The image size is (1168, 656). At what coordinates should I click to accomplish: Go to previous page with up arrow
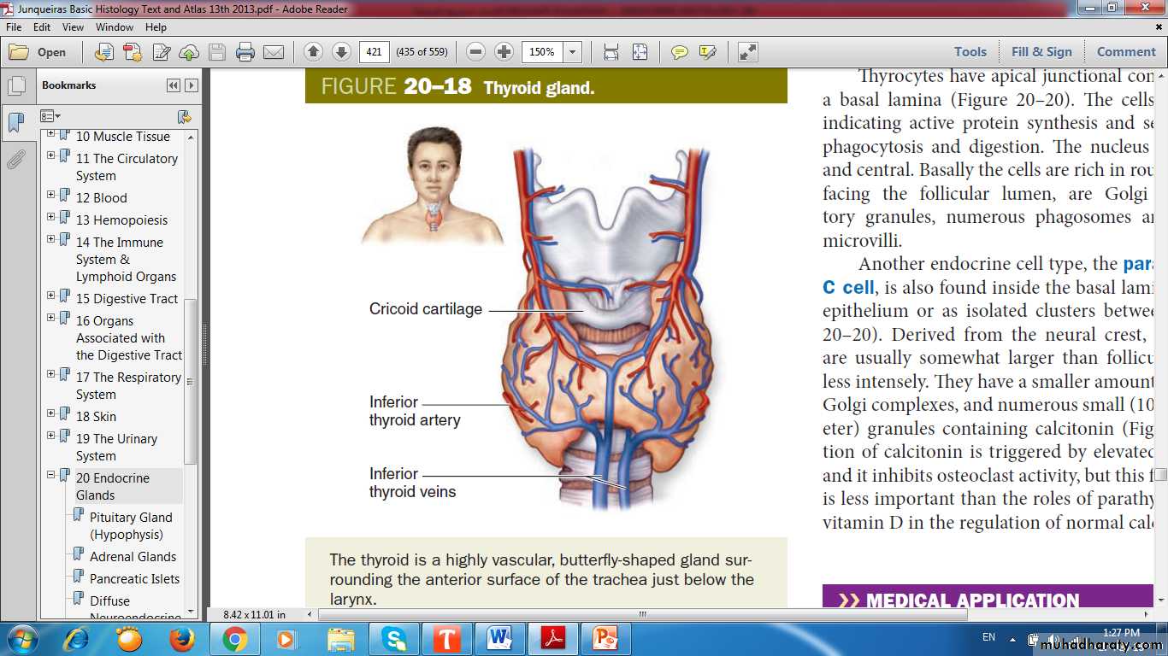coord(313,52)
